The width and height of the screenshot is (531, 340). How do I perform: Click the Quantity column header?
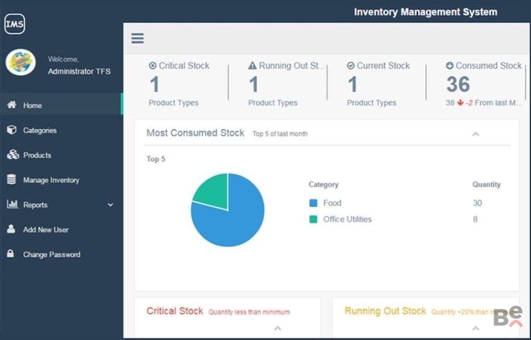[487, 185]
